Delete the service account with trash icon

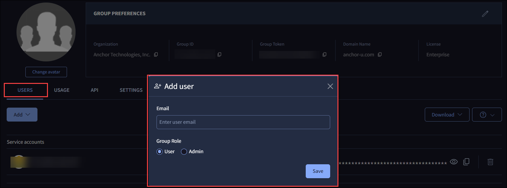point(490,162)
